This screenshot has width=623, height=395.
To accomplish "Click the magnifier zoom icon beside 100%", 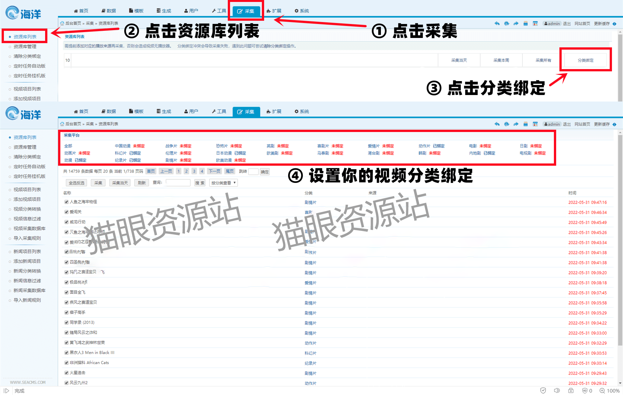I will point(602,391).
